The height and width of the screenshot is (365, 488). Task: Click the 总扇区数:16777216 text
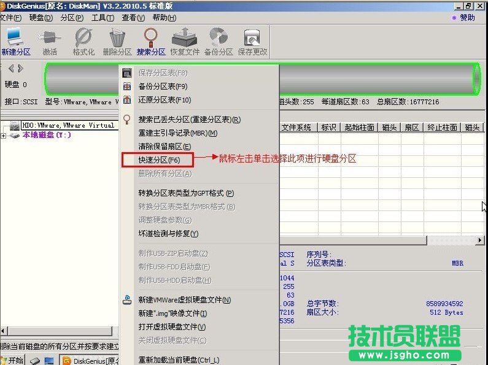click(408, 102)
